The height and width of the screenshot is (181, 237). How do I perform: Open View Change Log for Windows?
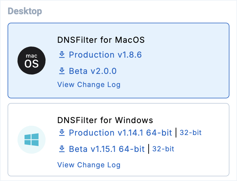[x=89, y=165]
